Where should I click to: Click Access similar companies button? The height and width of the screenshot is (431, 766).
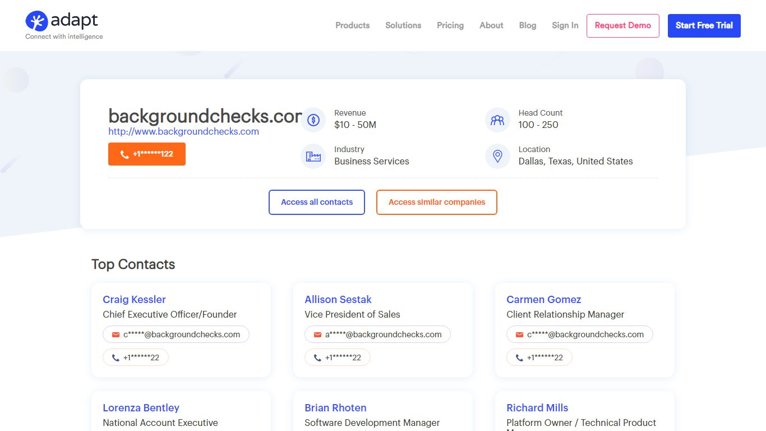[x=437, y=202]
